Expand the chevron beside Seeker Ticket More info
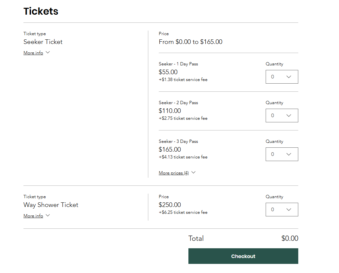The height and width of the screenshot is (273, 339). point(48,52)
